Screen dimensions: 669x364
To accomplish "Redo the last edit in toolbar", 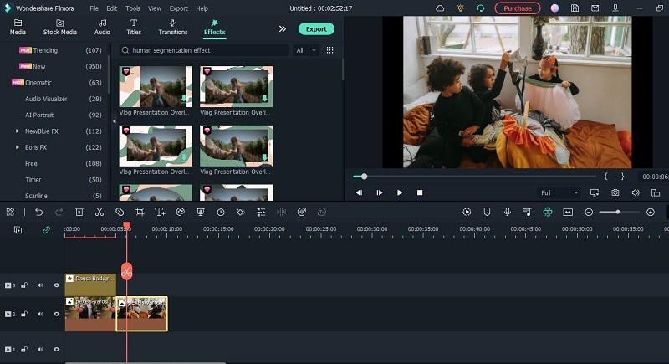I will coord(59,212).
